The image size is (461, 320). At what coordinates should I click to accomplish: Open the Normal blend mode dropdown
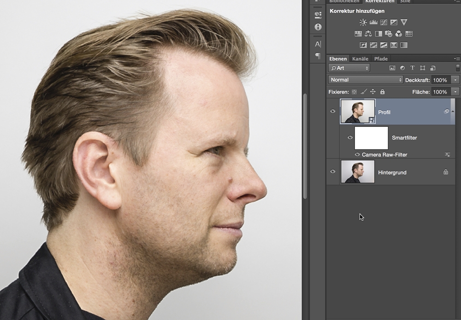pos(366,80)
